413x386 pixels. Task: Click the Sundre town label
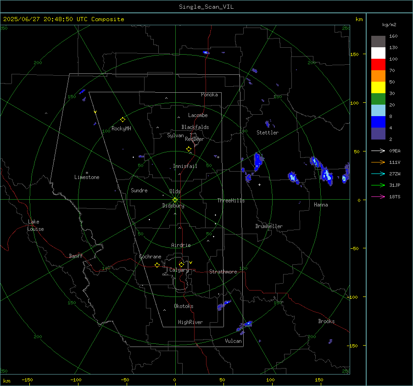(139, 190)
